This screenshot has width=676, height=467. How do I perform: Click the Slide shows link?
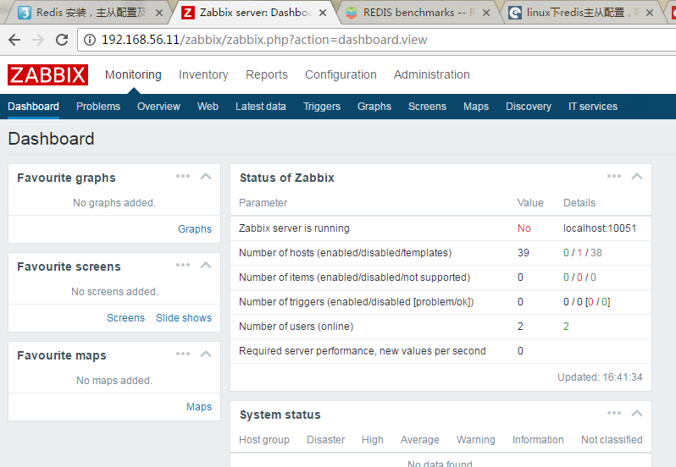184,317
